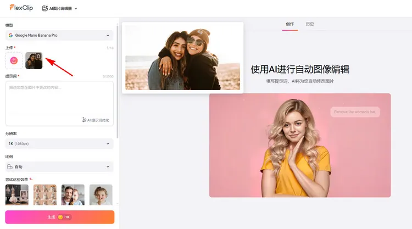Viewport: 412px width, 229px height.
Task: Click the blonde woman demo preview image
Action: [299, 145]
